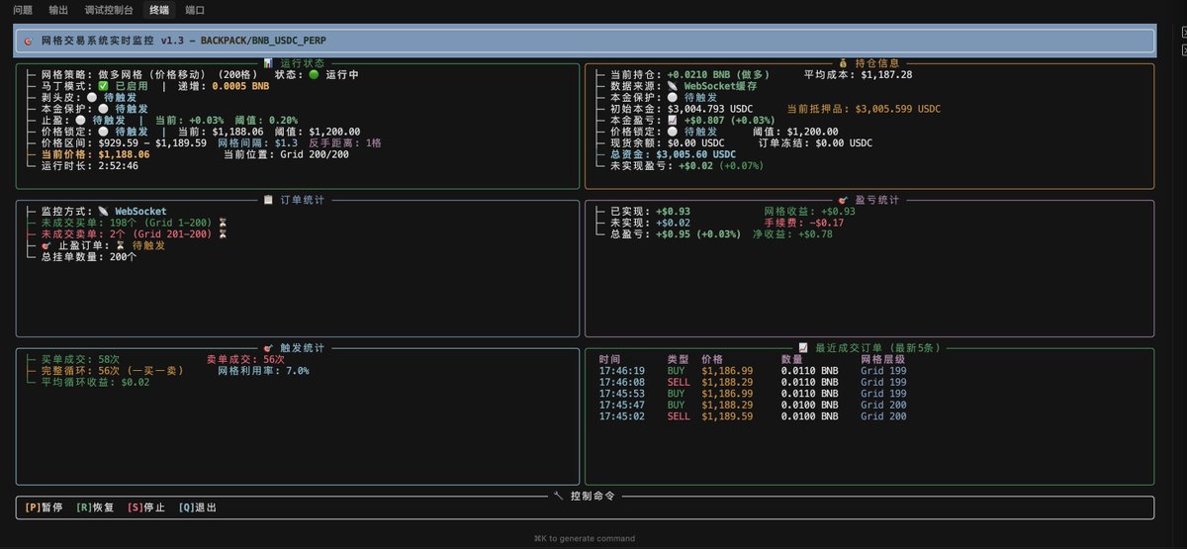Click the [P]暂停 pause command

point(44,507)
